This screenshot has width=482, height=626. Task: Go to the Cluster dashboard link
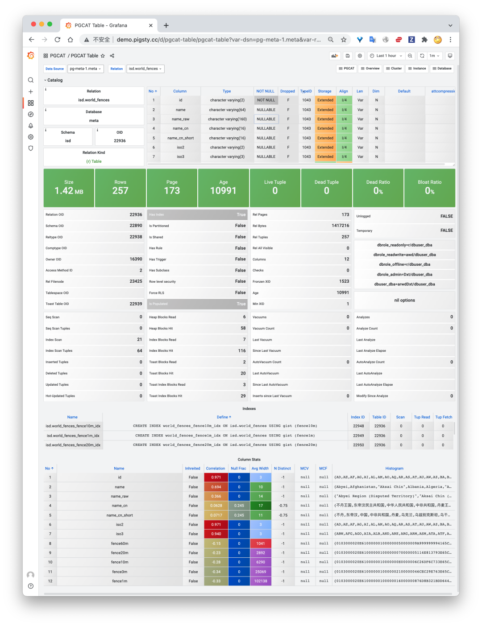394,69
